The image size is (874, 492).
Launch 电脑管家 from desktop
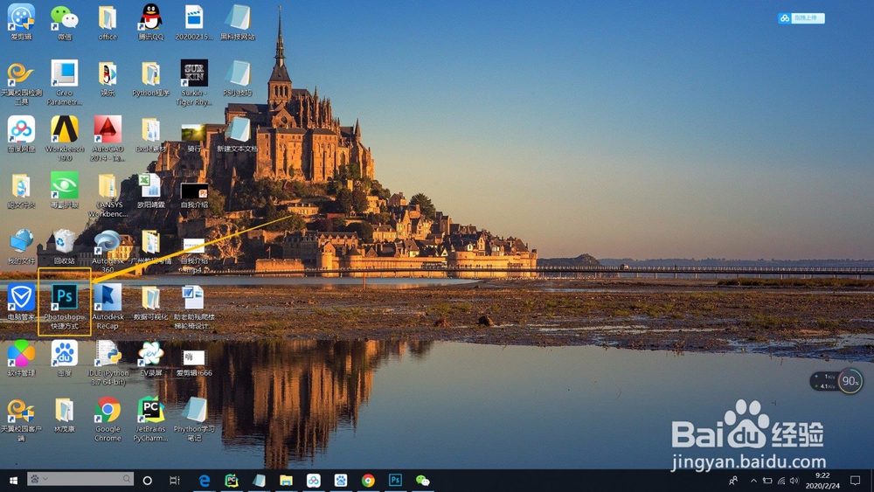click(21, 302)
